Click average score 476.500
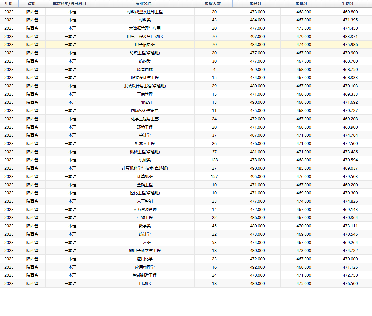 pyautogui.click(x=350, y=283)
